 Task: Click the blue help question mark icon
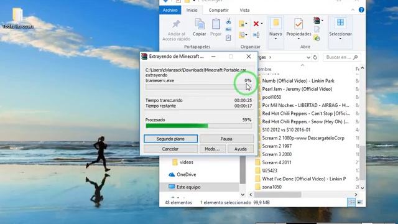[x=361, y=10]
